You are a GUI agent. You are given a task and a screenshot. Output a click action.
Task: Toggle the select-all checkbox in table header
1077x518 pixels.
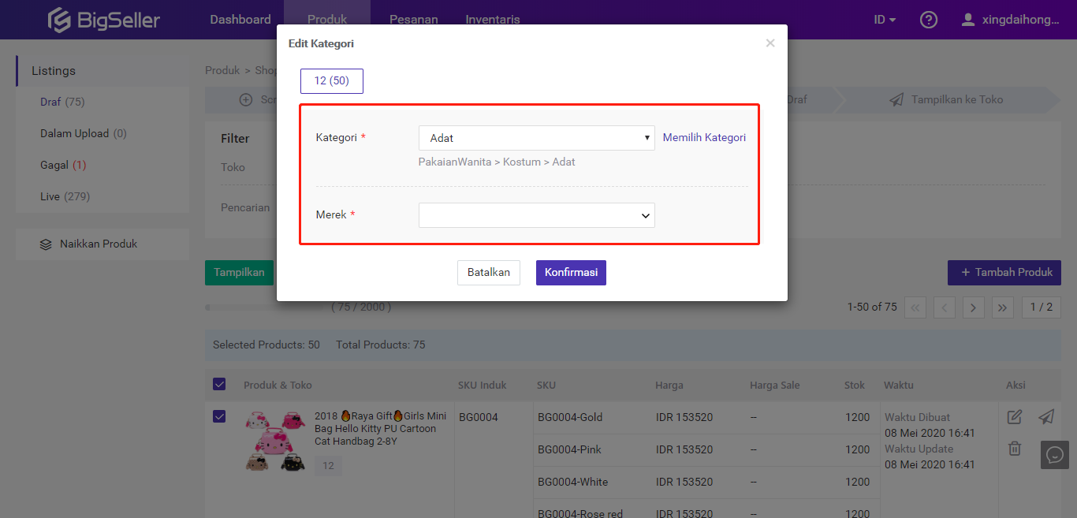pos(219,385)
